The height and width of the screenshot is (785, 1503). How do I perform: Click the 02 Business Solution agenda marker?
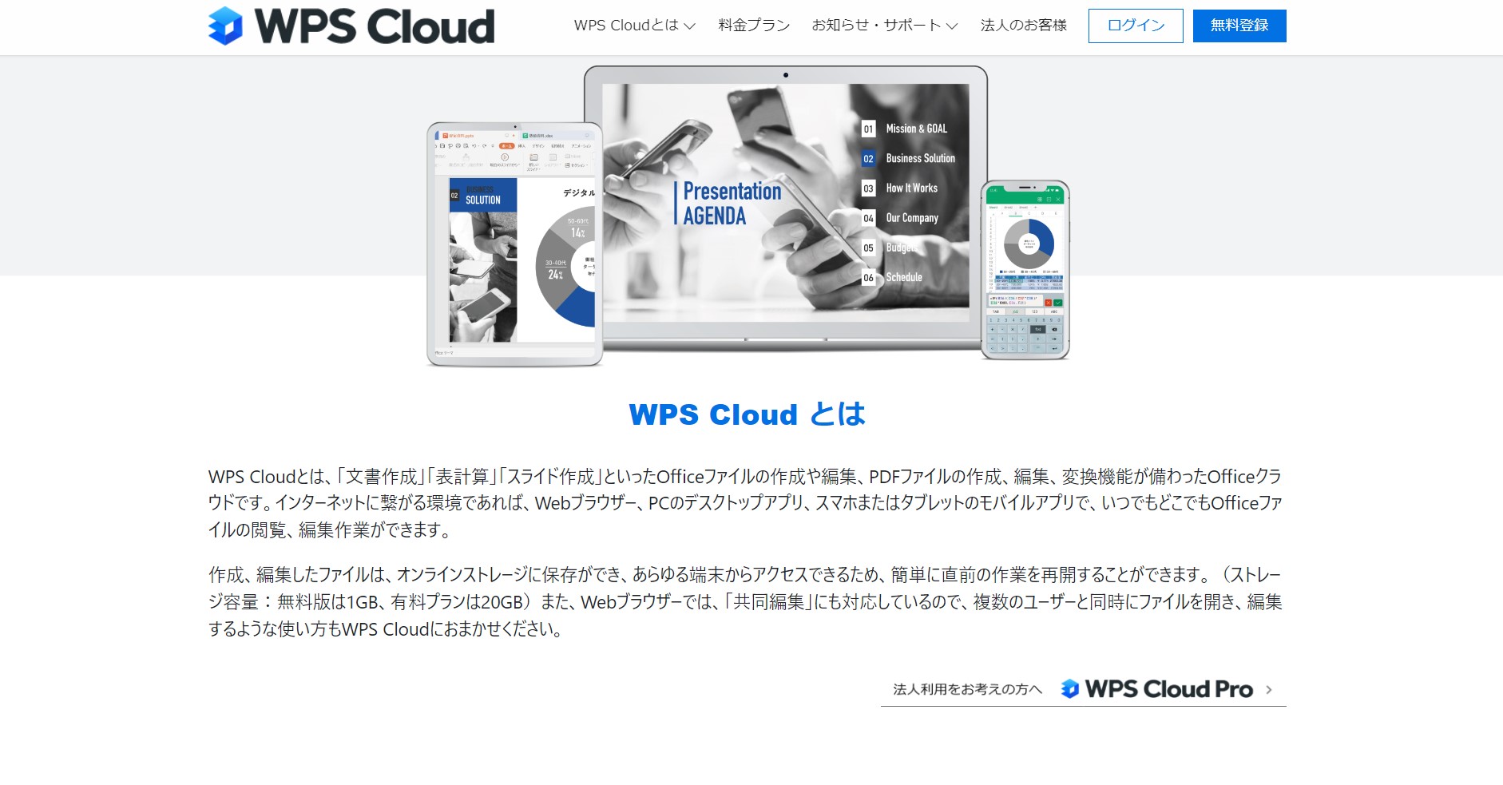pos(868,158)
